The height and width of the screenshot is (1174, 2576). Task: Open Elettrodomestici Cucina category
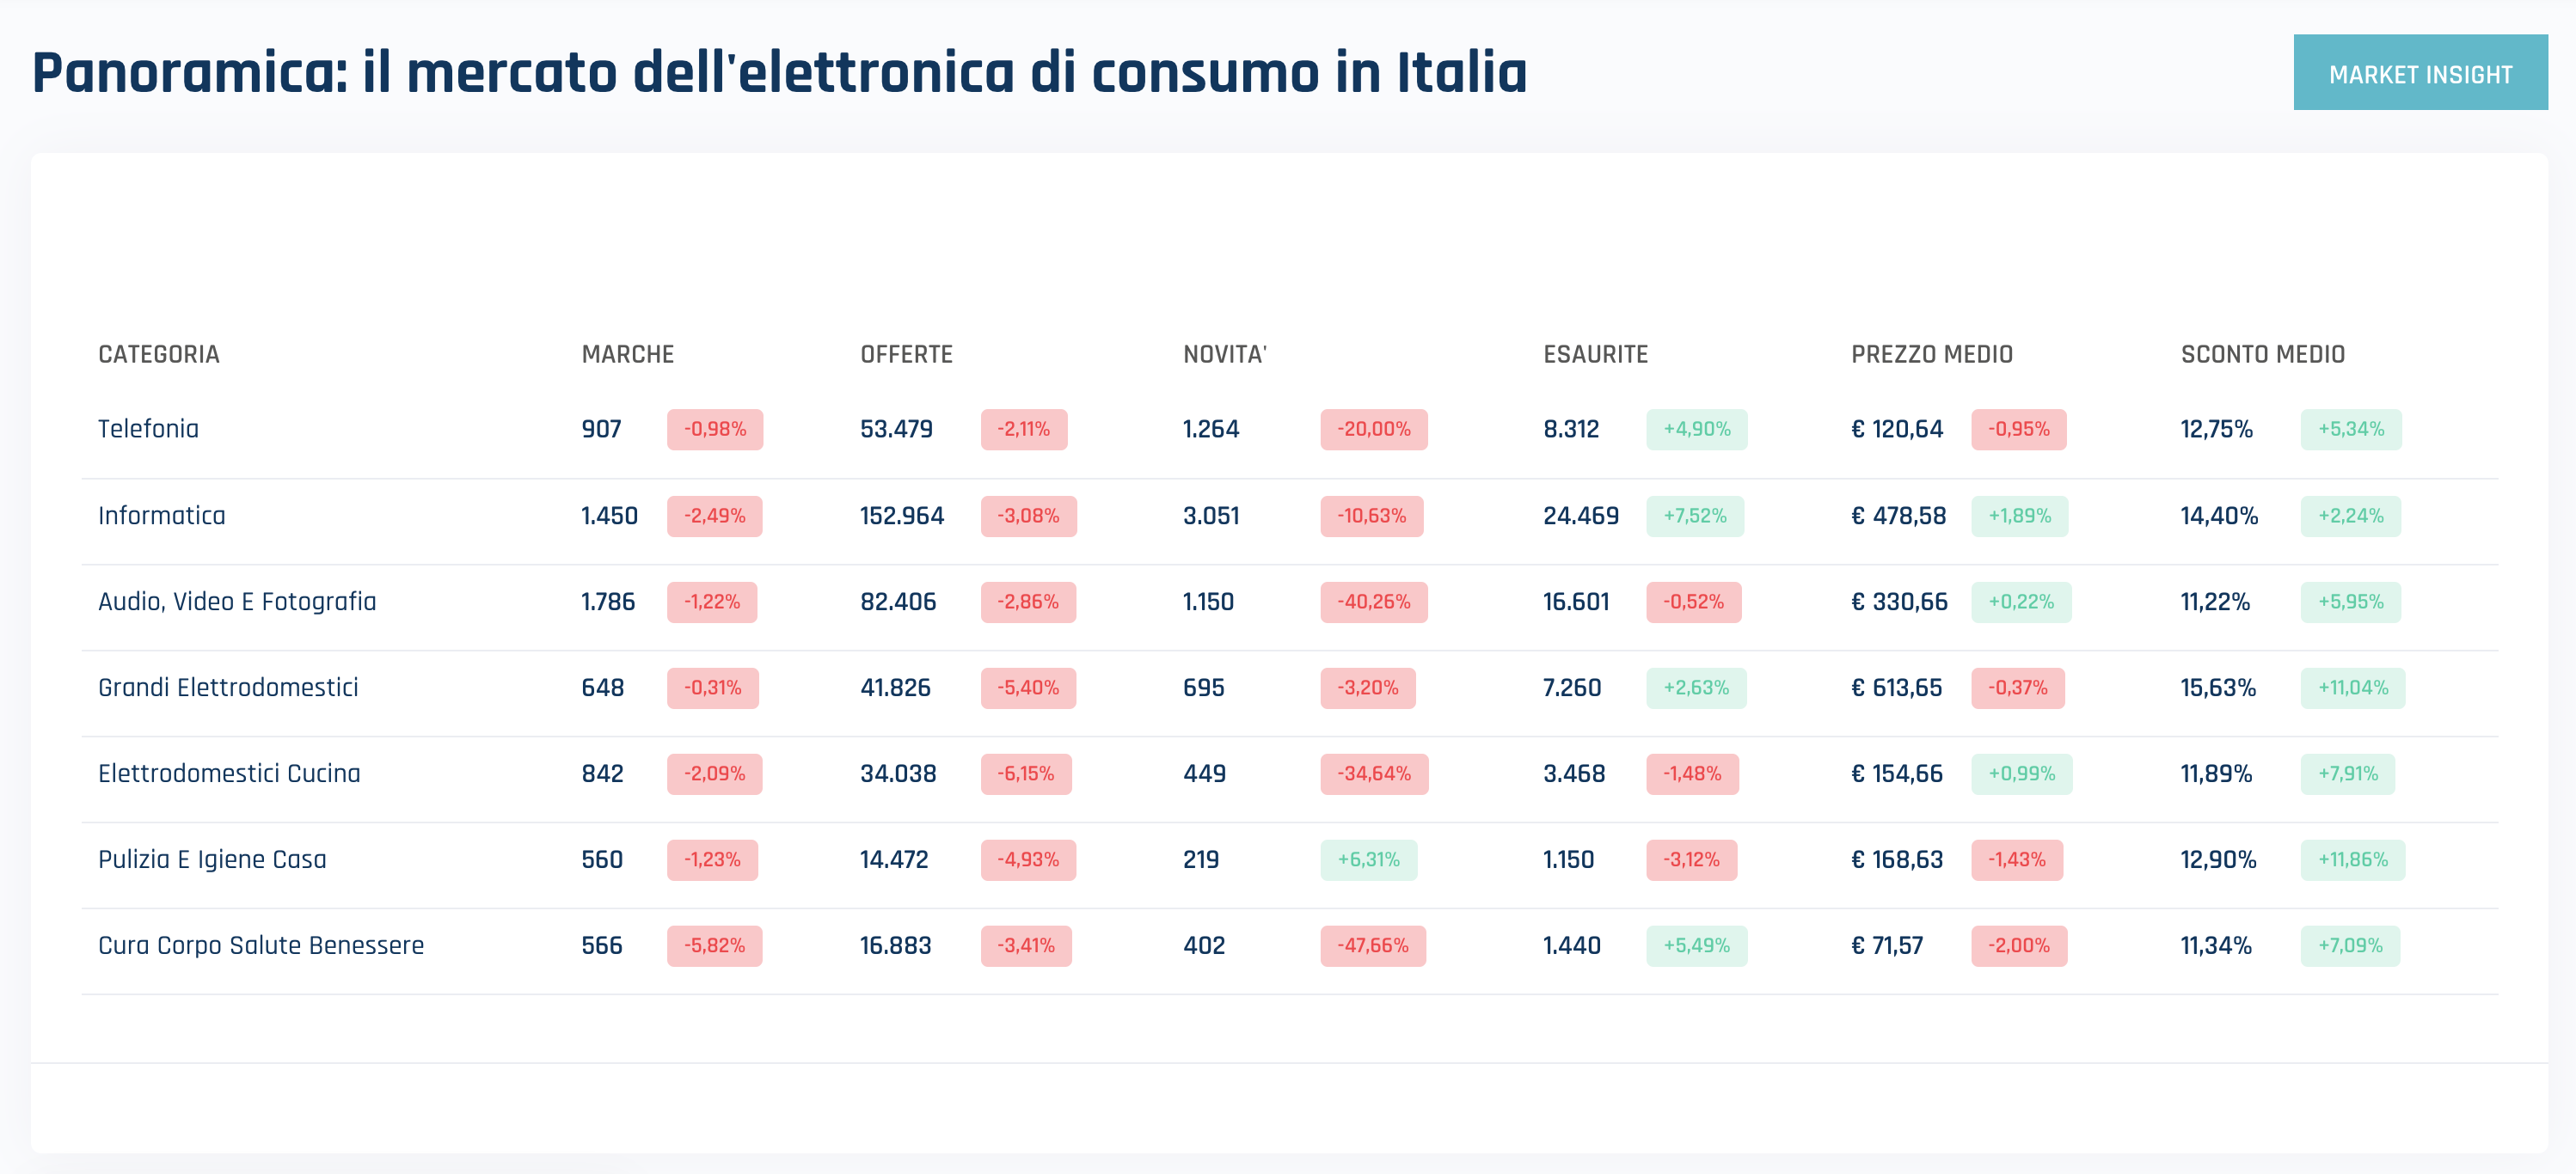pyautogui.click(x=229, y=773)
